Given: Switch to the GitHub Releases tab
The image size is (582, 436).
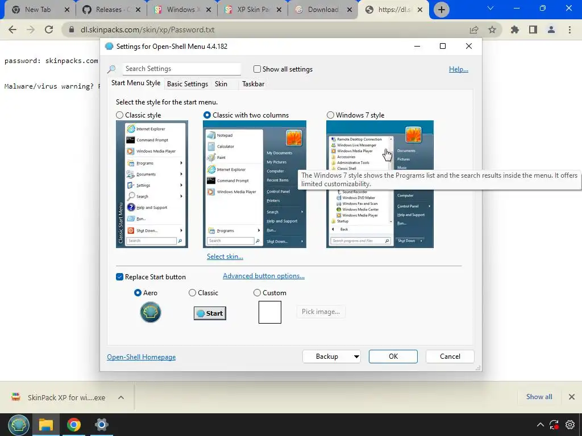Looking at the screenshot, I should (112, 10).
